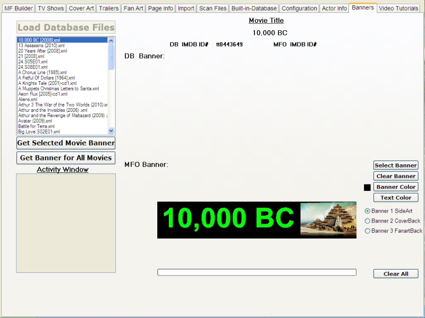Switch to the Cover Art tab
This screenshot has height=318, width=425.
81,8
